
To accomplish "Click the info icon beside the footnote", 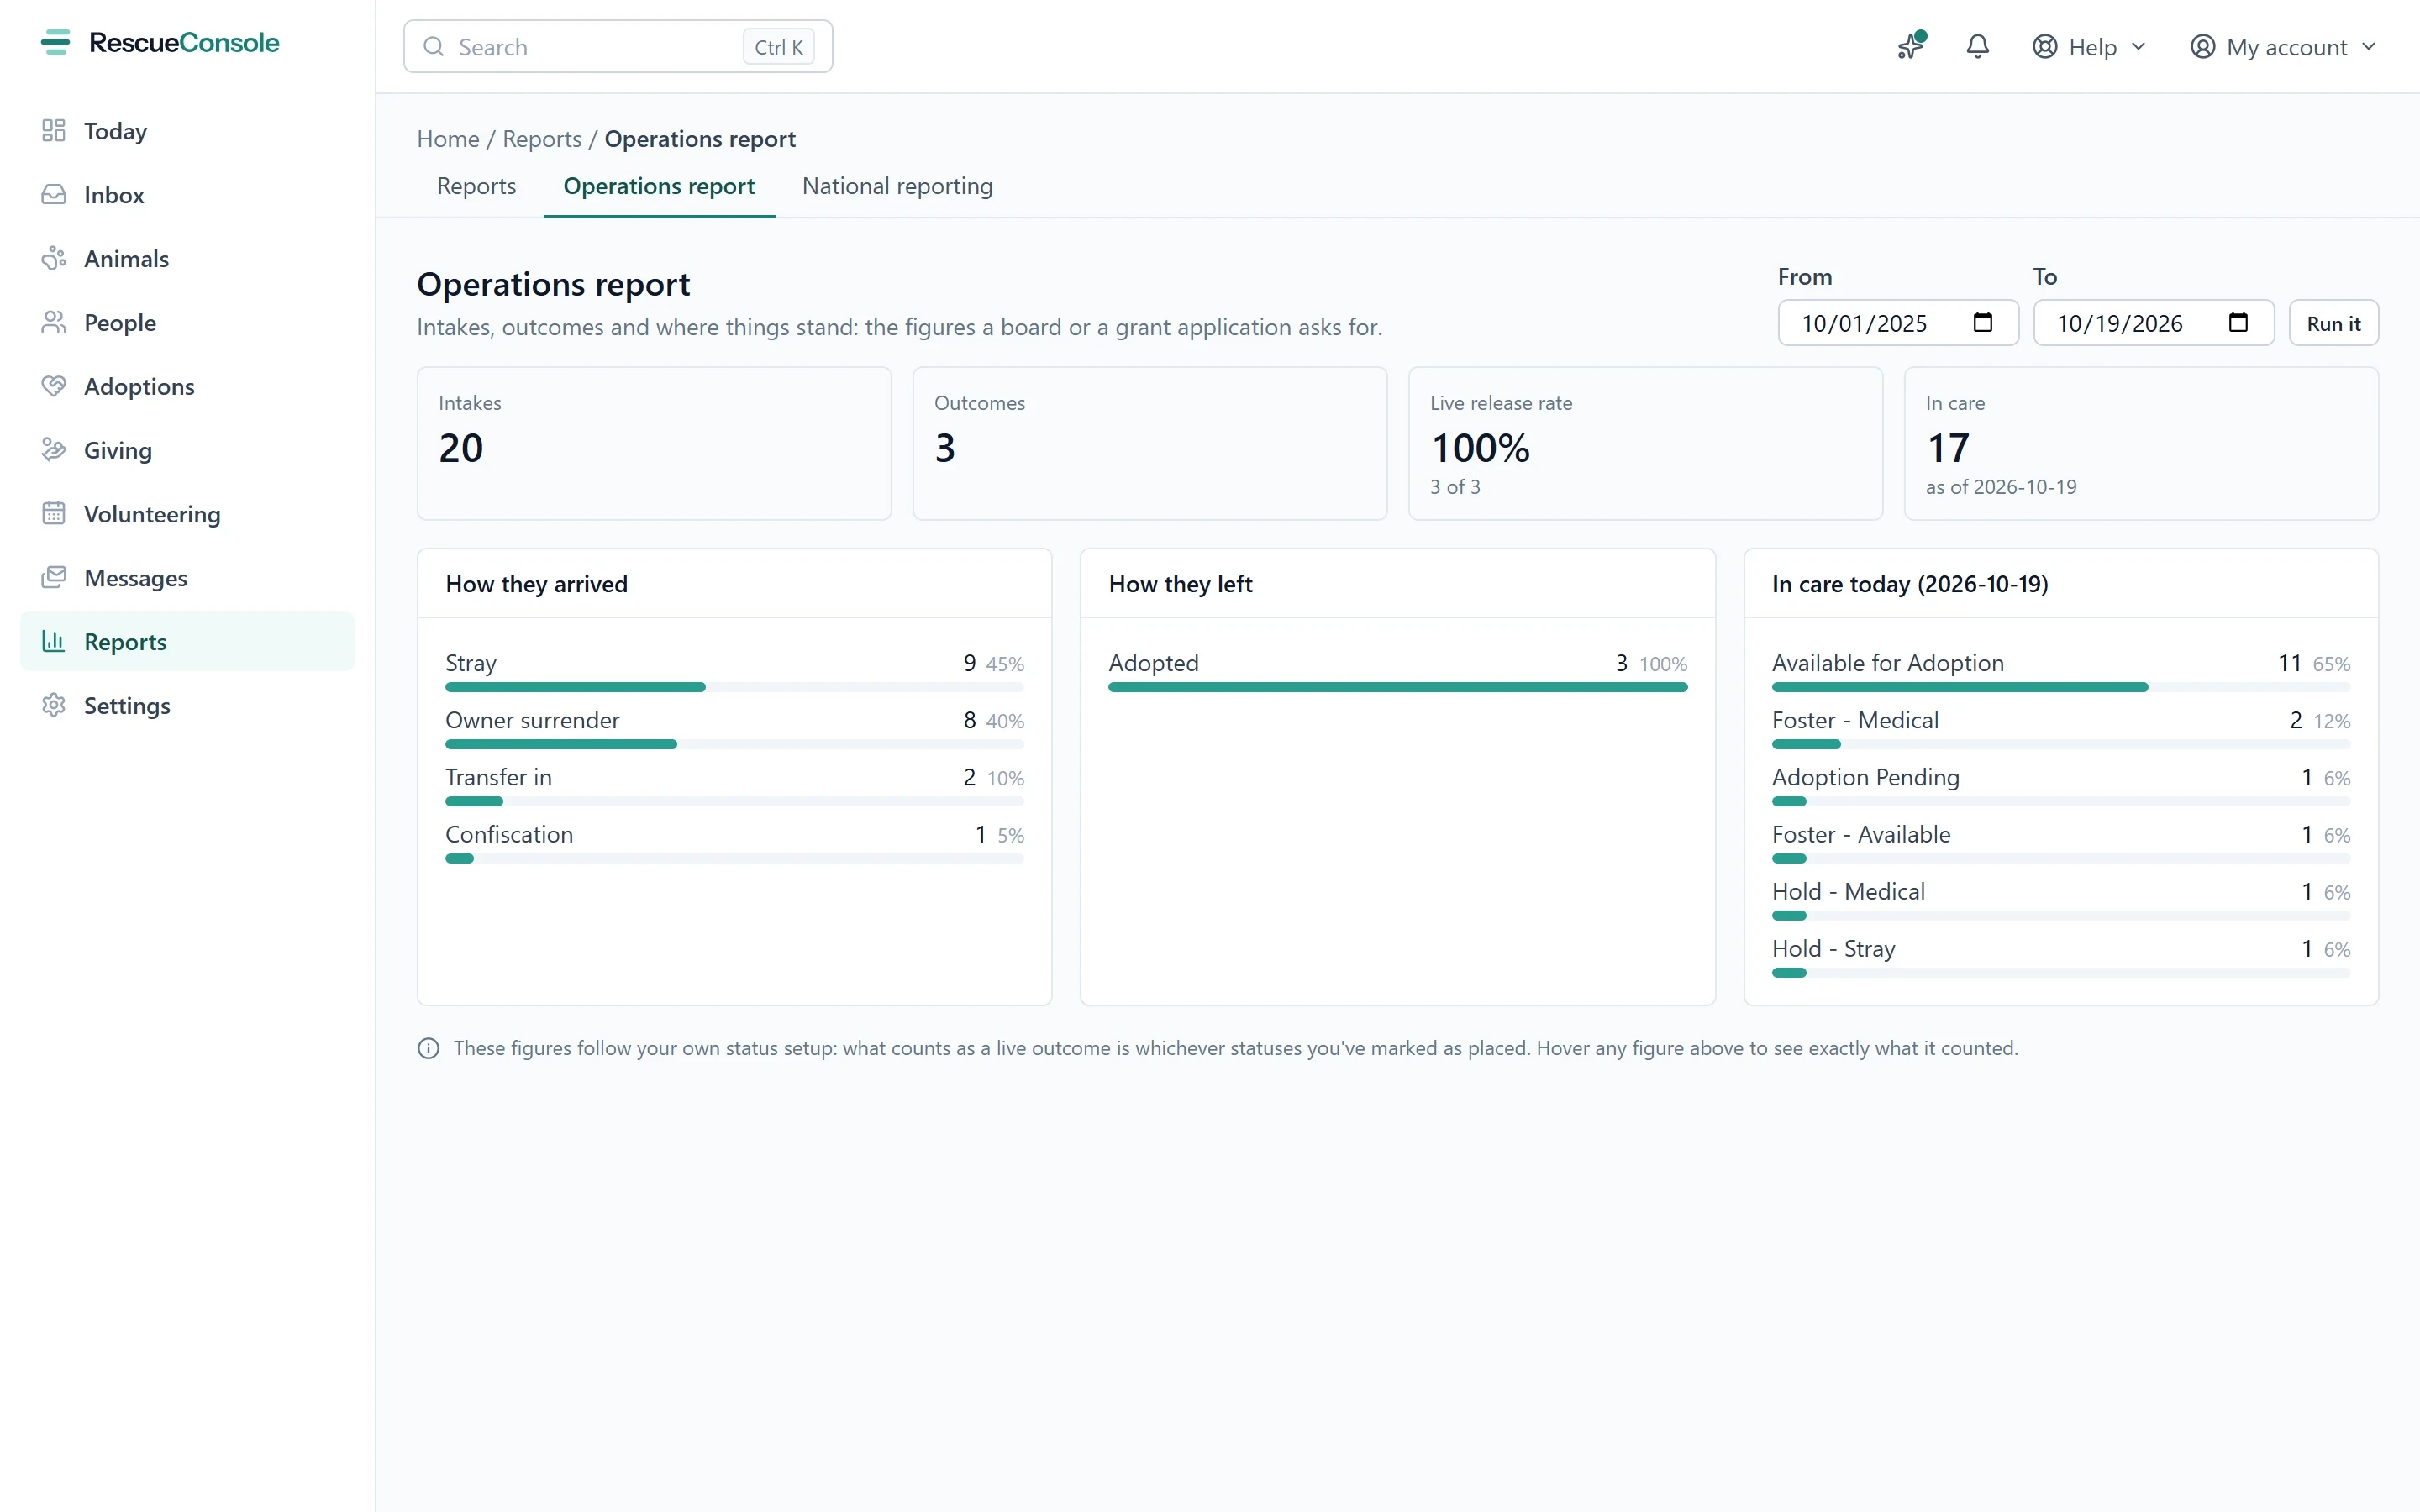I will tap(429, 1048).
